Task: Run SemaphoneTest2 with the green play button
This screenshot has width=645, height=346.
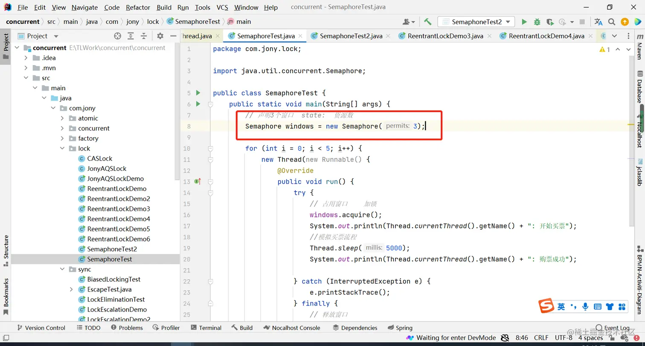Action: click(x=524, y=22)
